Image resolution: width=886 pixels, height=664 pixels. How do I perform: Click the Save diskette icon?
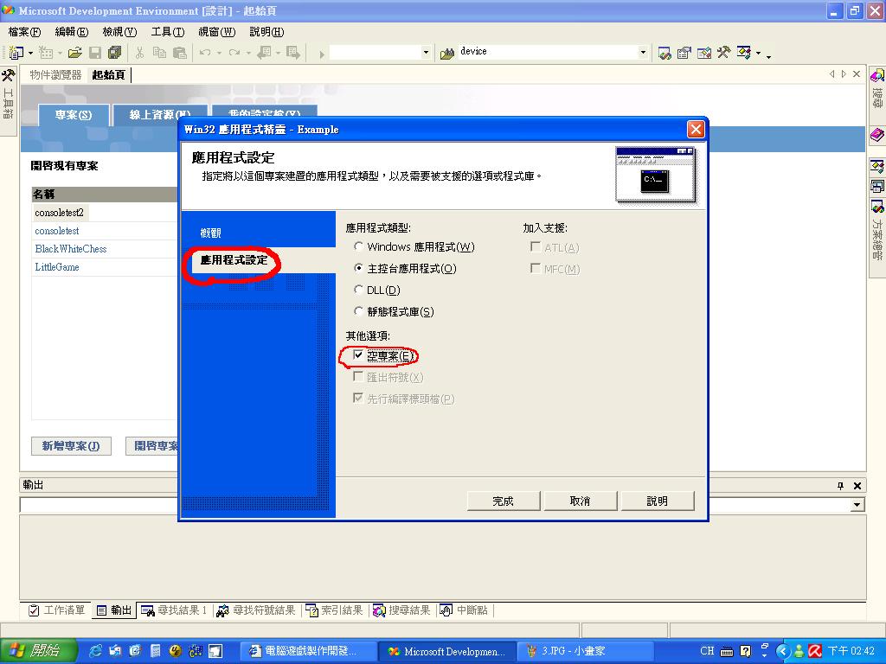[x=95, y=53]
